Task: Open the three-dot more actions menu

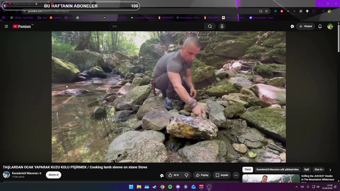Action: coord(236,175)
